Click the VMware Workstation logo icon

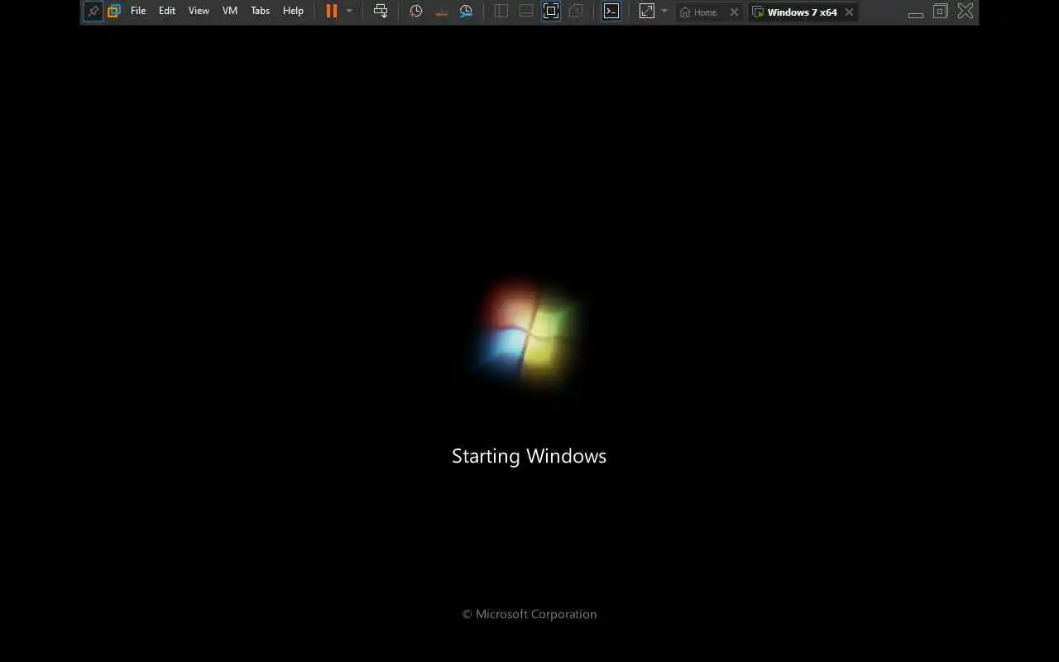[x=114, y=12]
